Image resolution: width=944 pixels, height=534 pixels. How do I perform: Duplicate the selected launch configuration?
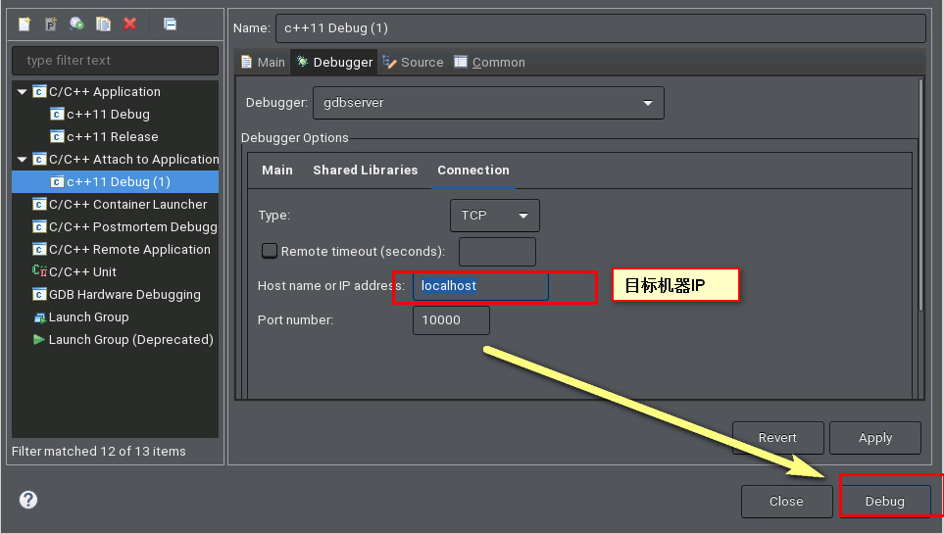[x=103, y=24]
